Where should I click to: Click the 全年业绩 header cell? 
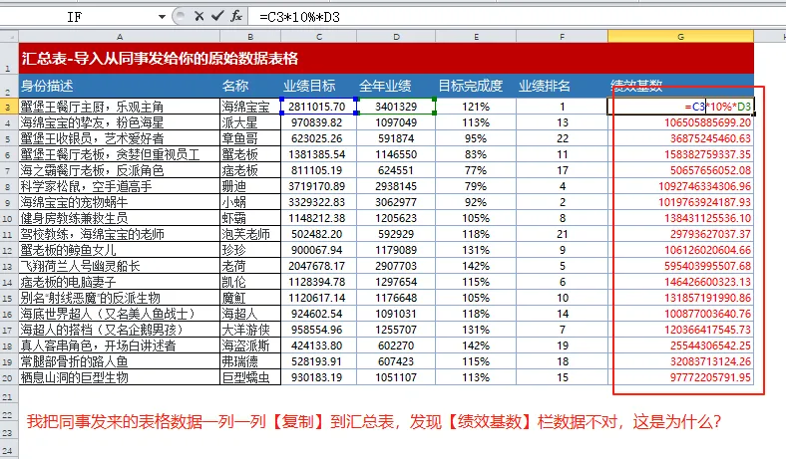[396, 86]
